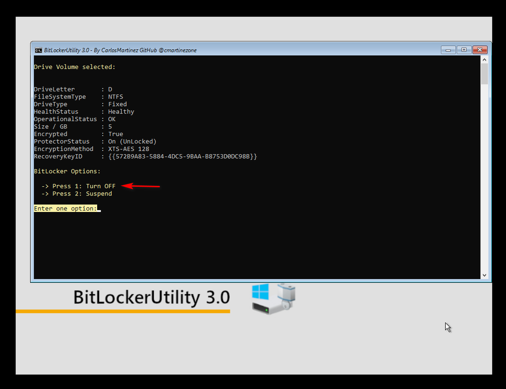The image size is (506, 389).
Task: Click the 'Press 2: Suspend' line
Action: tap(77, 194)
